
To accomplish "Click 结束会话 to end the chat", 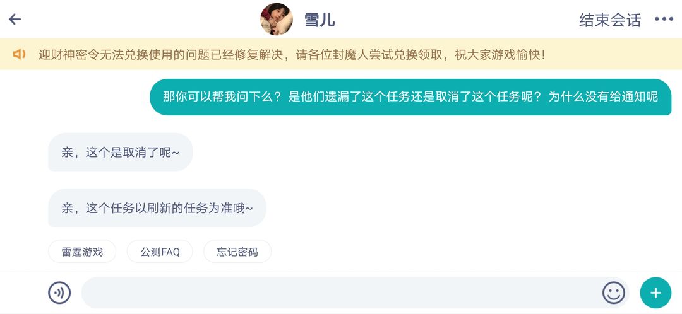I will pos(610,20).
